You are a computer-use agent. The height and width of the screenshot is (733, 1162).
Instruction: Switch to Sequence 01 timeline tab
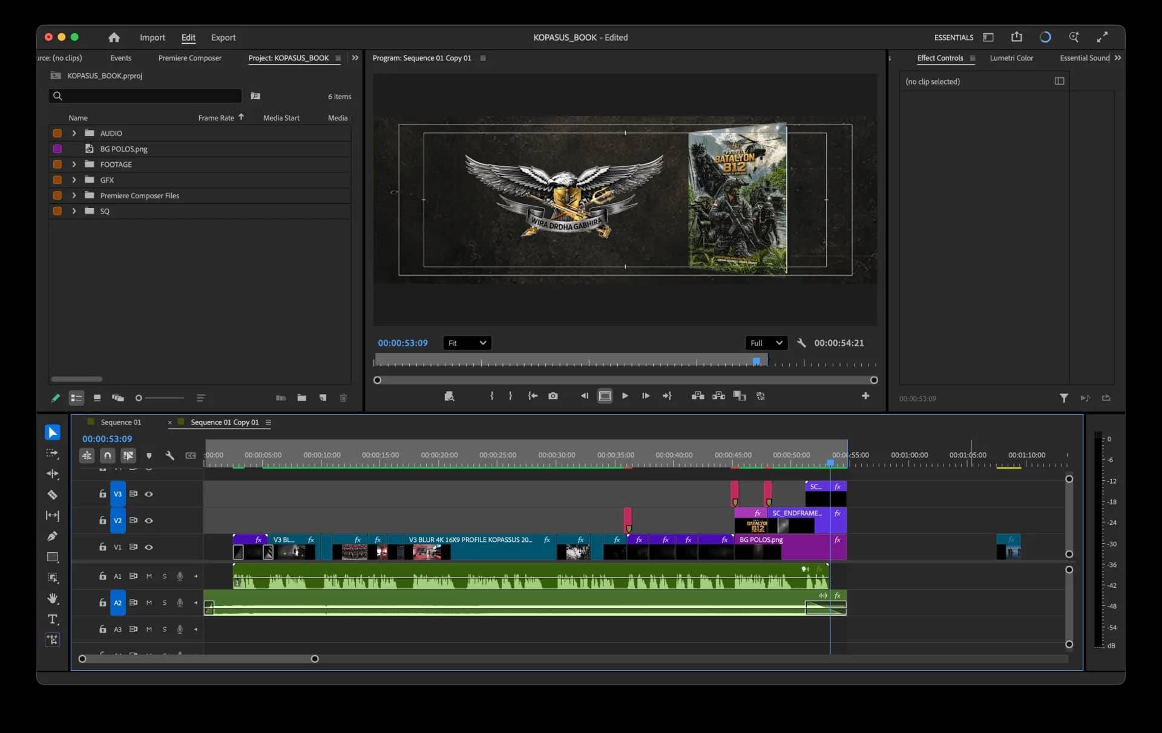click(x=120, y=422)
